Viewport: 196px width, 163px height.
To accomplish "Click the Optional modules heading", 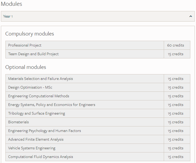I will (26, 67).
